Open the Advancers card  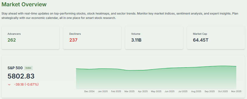tap(31, 38)
